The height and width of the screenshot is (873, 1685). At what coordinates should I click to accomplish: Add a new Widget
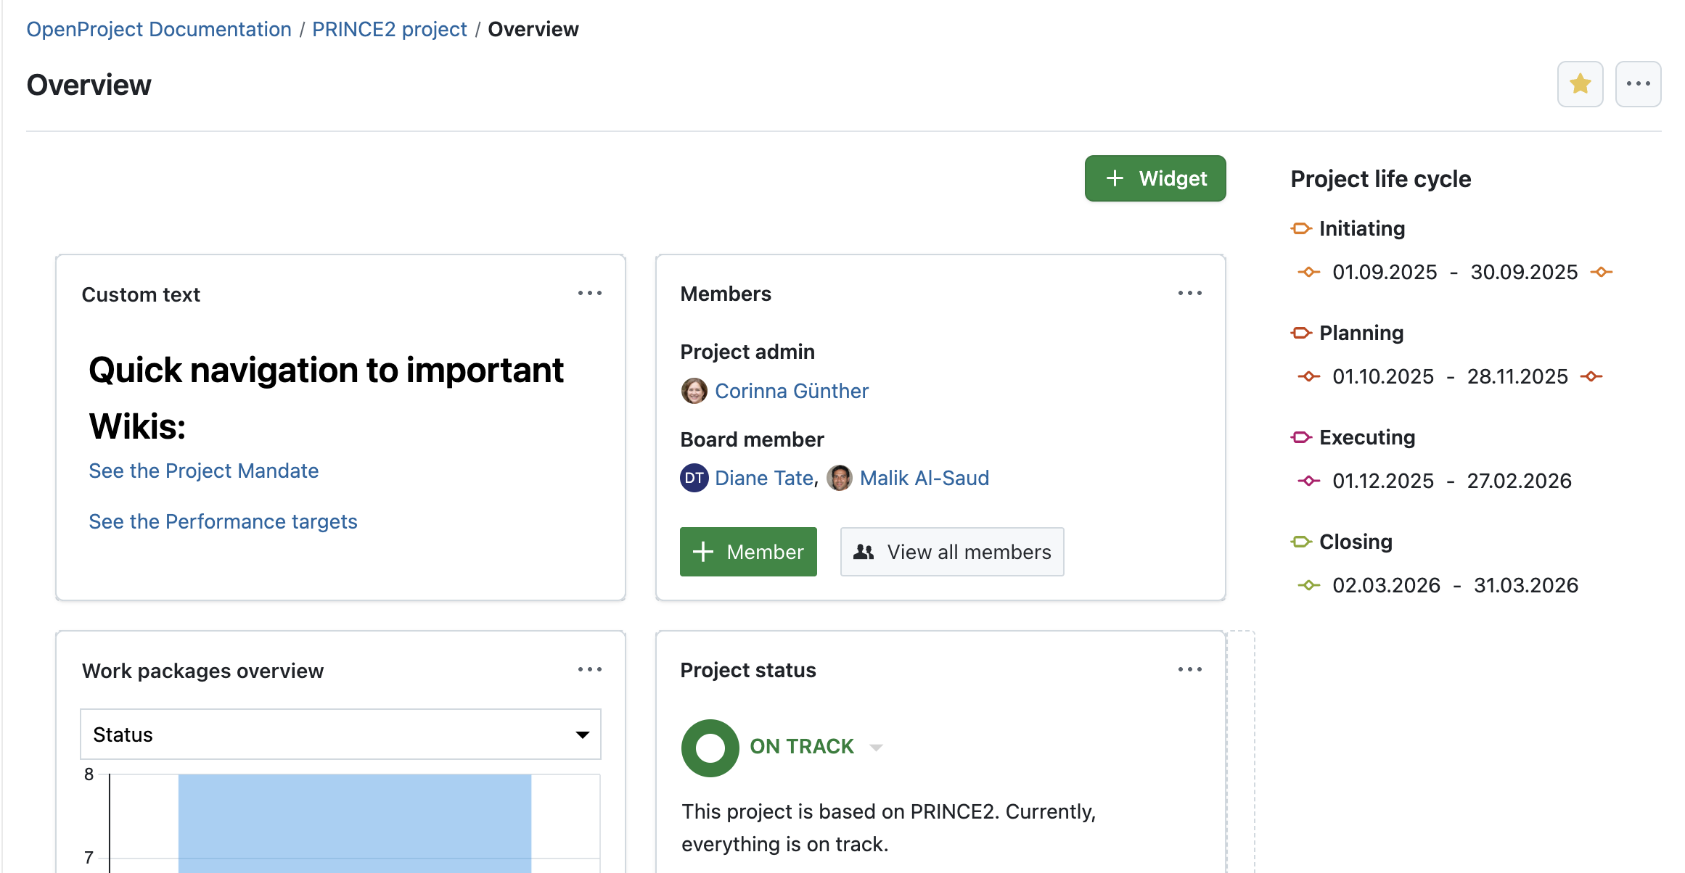[x=1155, y=178]
